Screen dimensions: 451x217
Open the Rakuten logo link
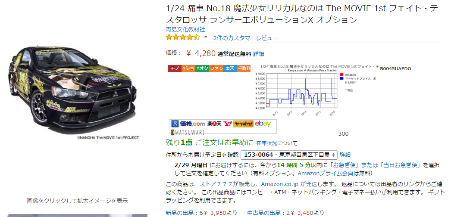tap(214, 124)
